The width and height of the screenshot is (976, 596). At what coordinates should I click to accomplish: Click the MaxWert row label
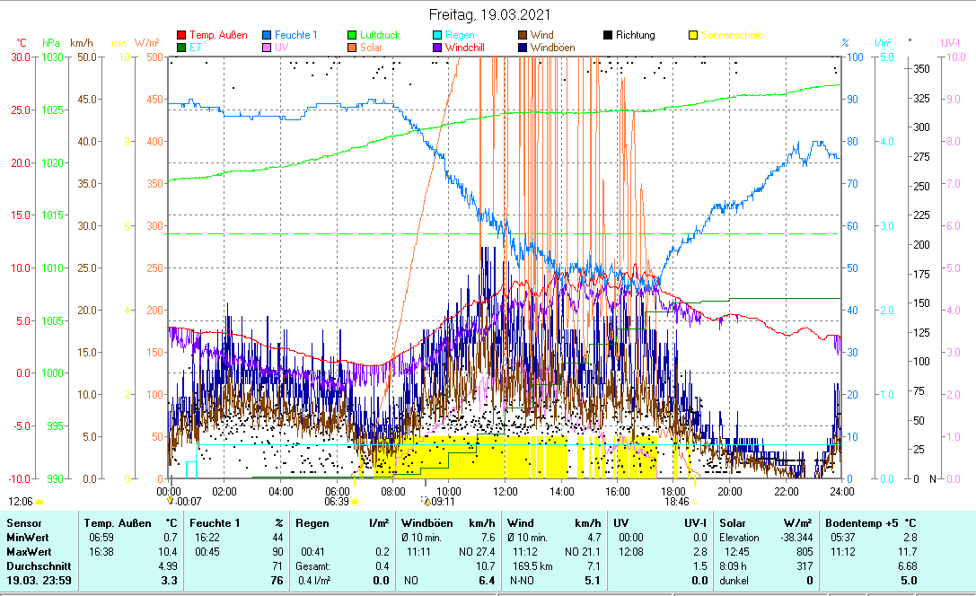28,551
